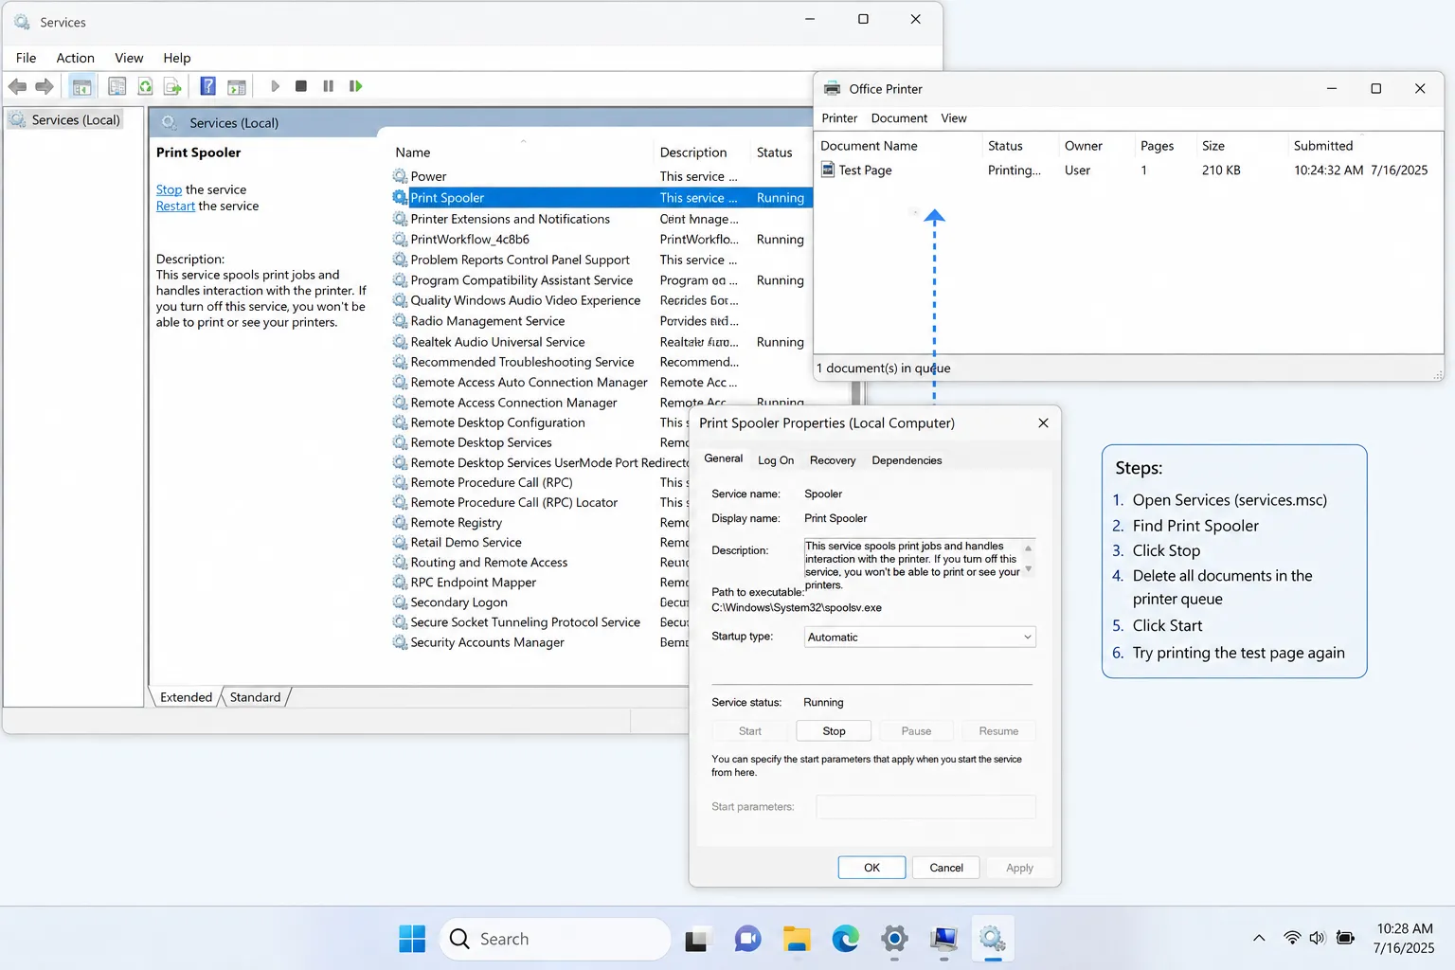Click the description box scroll-up arrow
The width and height of the screenshot is (1455, 970).
pos(1029,548)
